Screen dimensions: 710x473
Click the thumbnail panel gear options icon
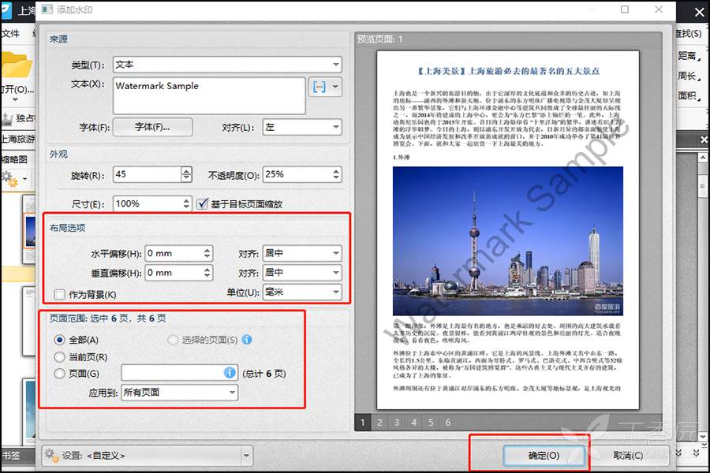coord(10,179)
